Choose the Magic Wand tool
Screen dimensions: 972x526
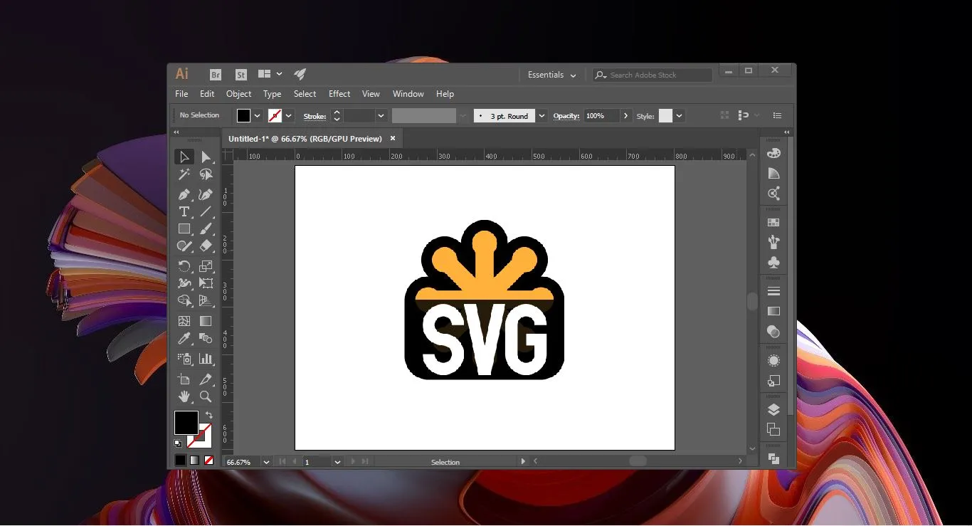click(184, 174)
